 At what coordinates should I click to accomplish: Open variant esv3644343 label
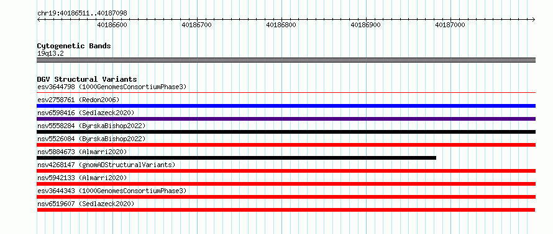coord(112,191)
